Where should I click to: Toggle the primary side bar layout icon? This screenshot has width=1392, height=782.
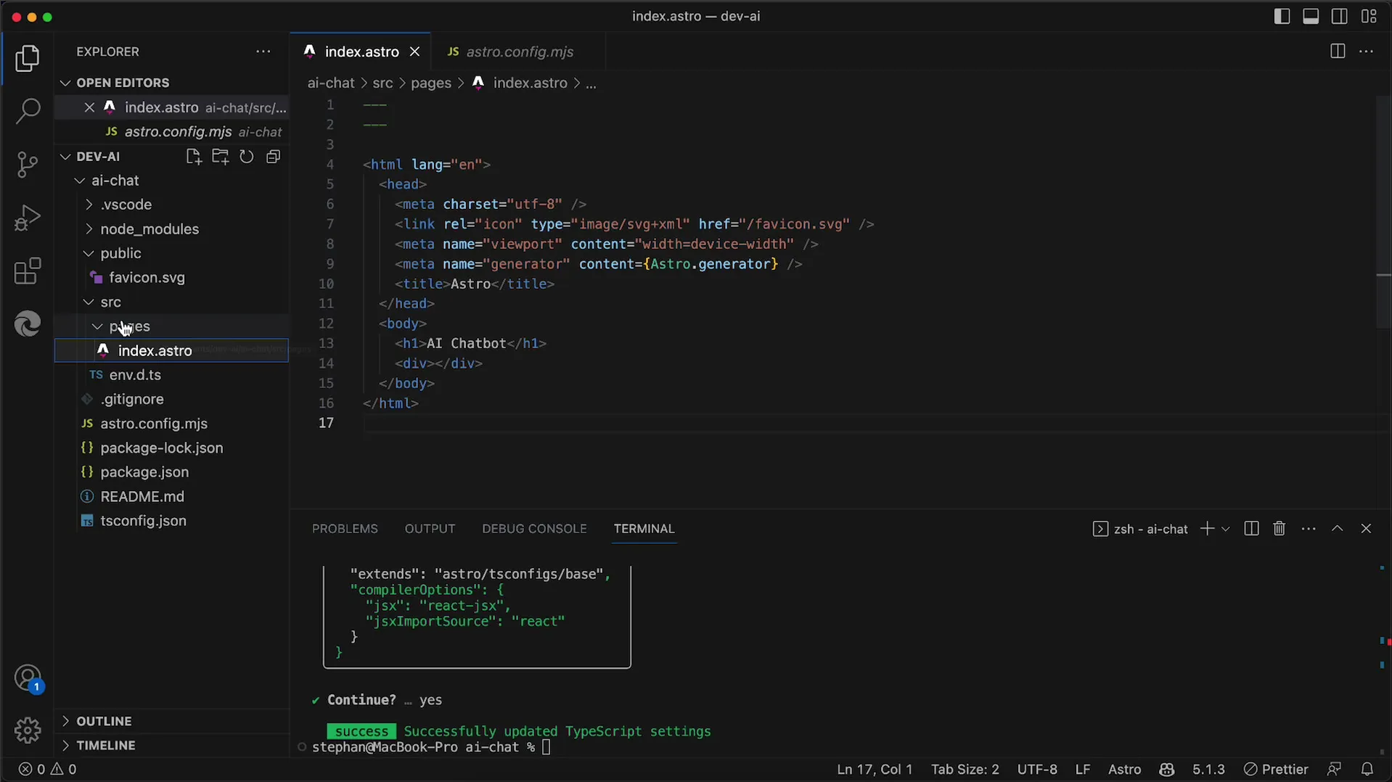1282,16
